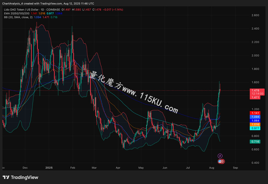268x184 pixels.
Task: Click the TradingView logo in the footer
Action: click(20, 177)
